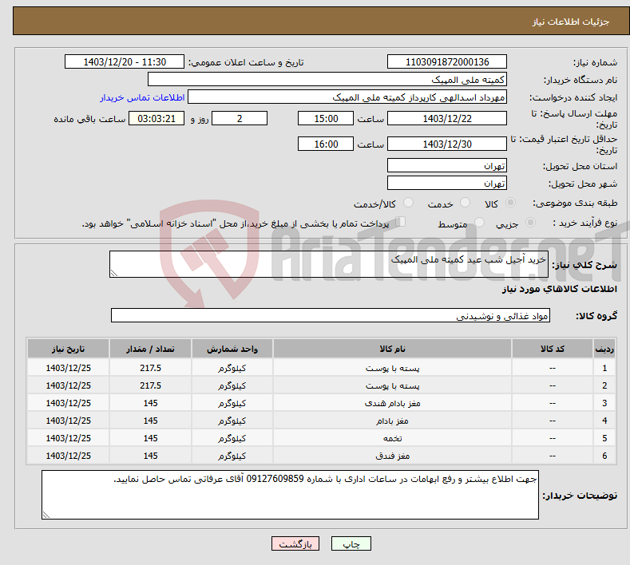Click the واحد شمارش column header

tap(232, 349)
